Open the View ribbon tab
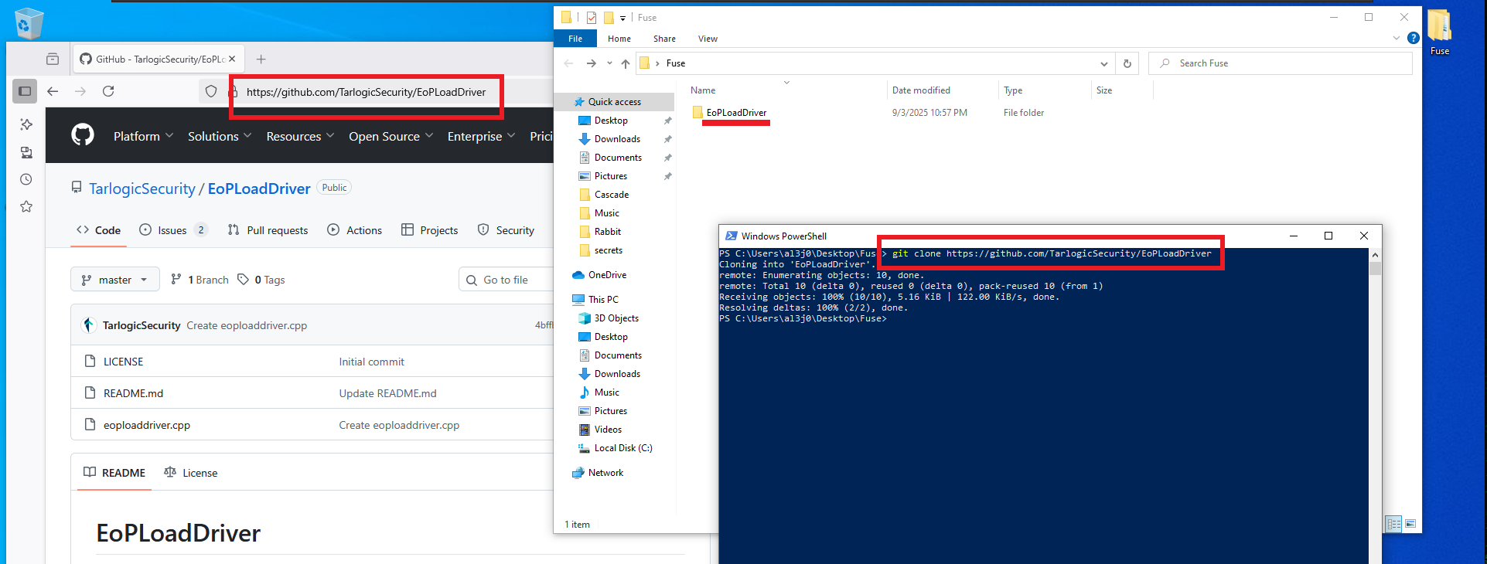Viewport: 1487px width, 564px height. click(707, 39)
